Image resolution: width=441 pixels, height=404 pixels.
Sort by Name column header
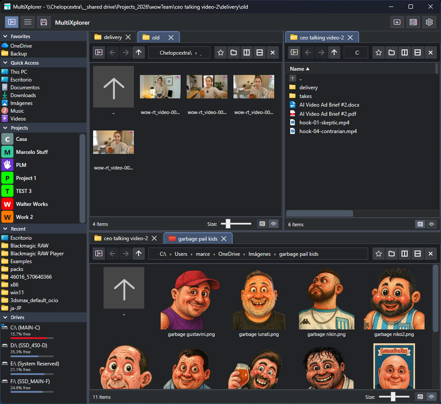[x=299, y=68]
